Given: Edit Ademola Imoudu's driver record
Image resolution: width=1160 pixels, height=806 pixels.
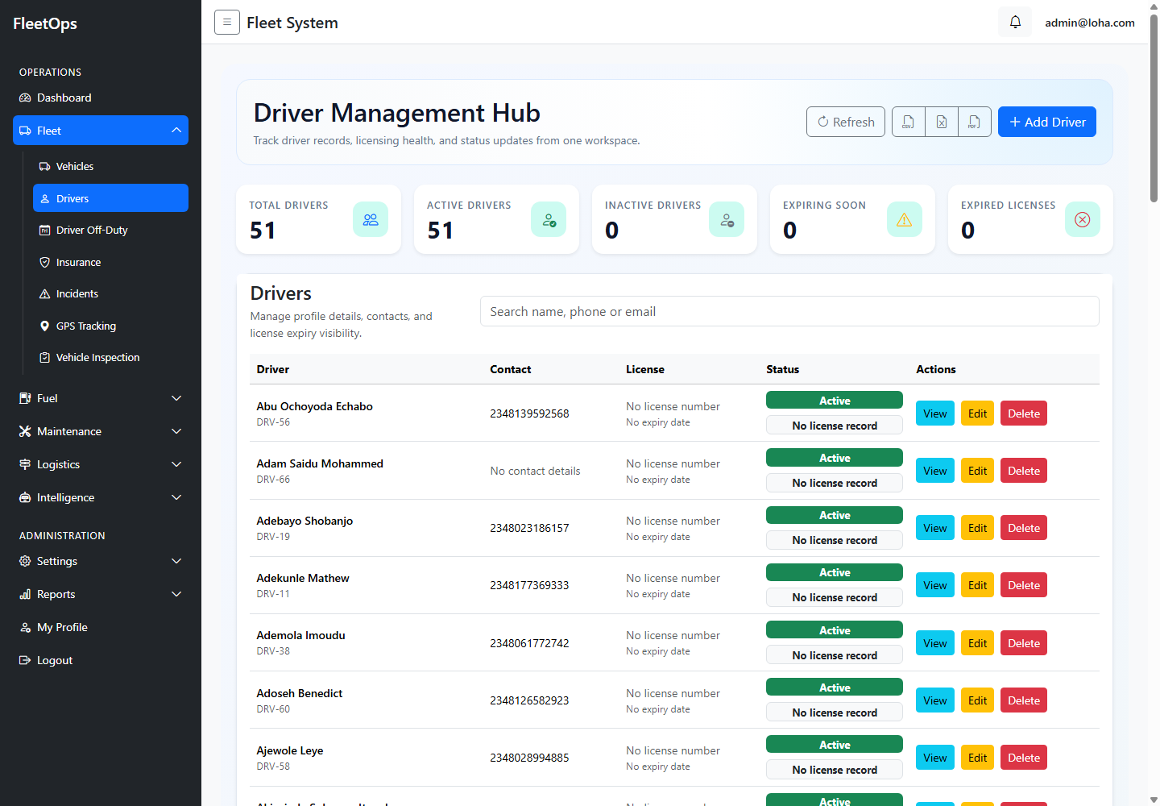Looking at the screenshot, I should coord(978,643).
